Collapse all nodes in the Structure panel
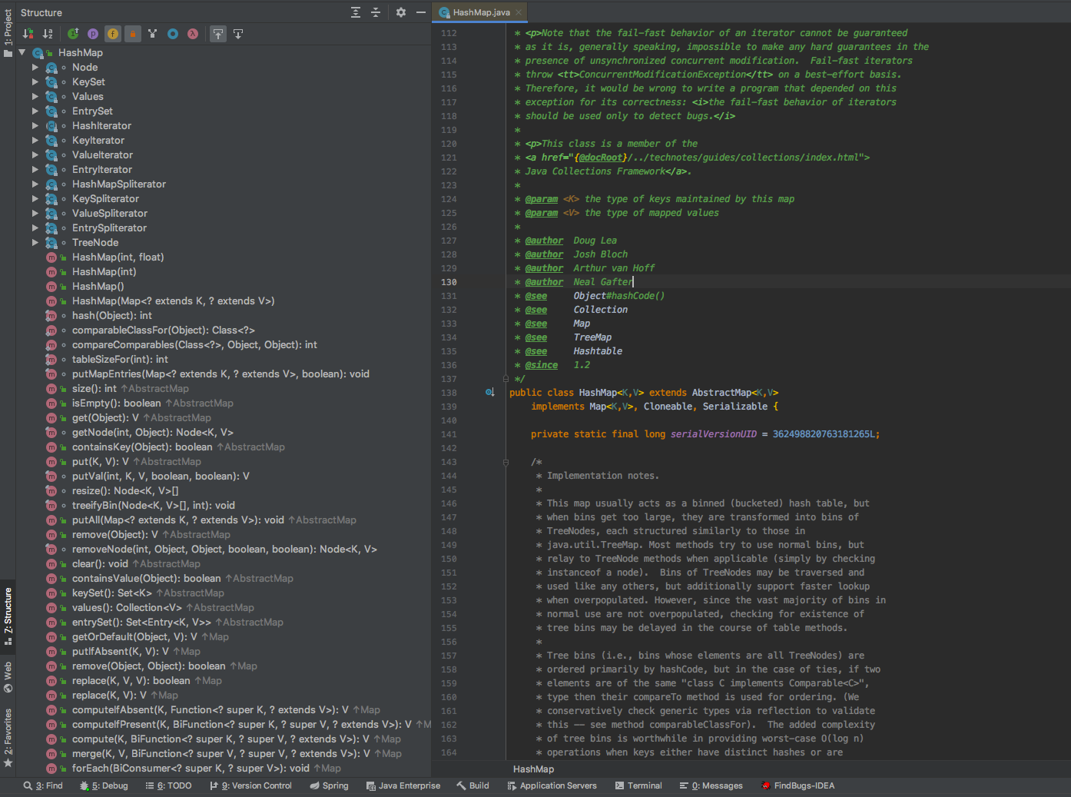 click(375, 12)
